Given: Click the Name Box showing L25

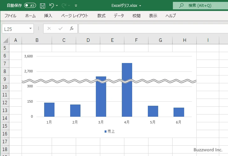Looking at the screenshot, I should tap(15, 29).
